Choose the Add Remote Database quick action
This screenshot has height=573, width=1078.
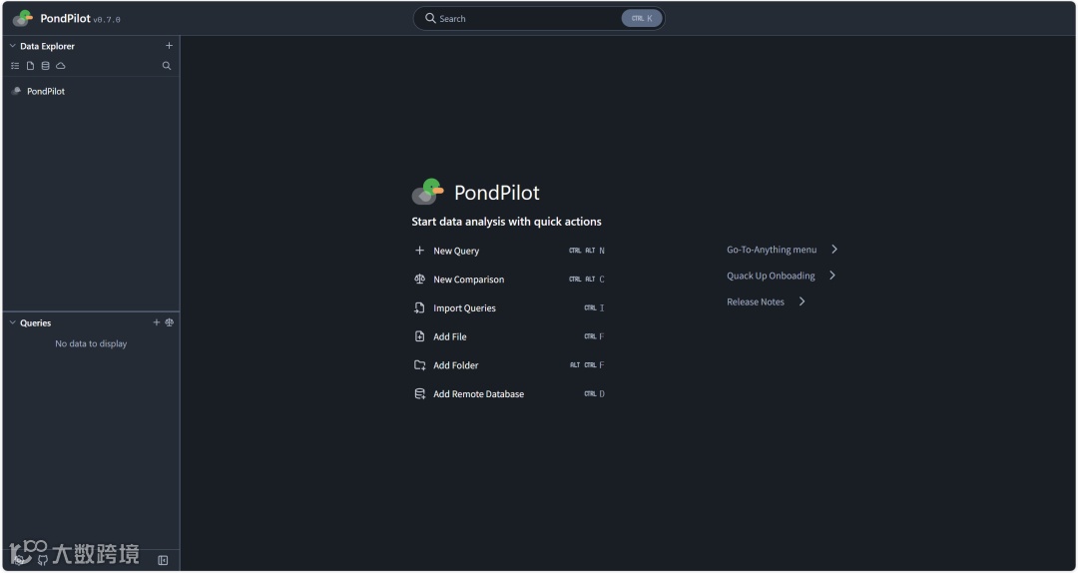509,394
